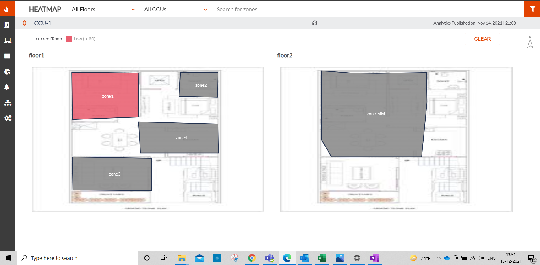Viewport: 540px width, 265px height.
Task: Select zone-MM on floor2 map
Action: (374, 114)
